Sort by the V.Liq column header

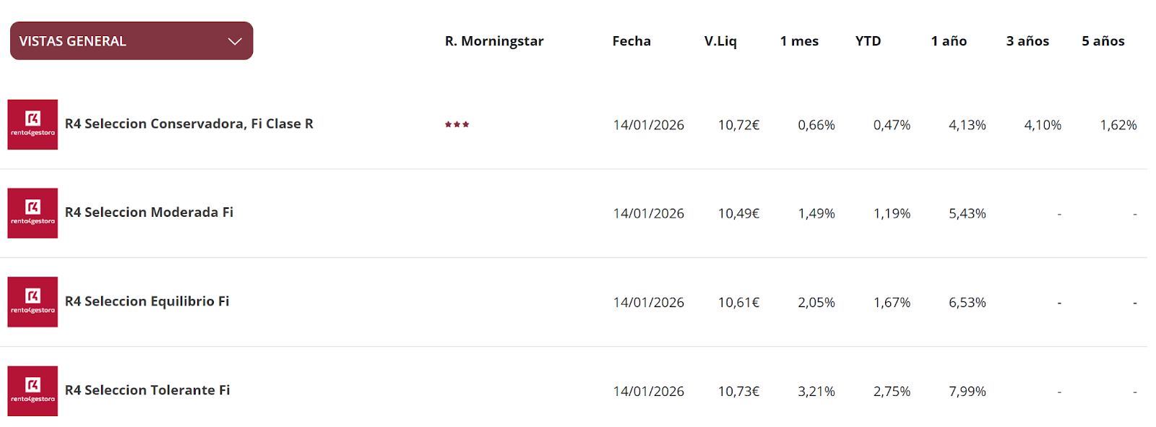tap(720, 41)
